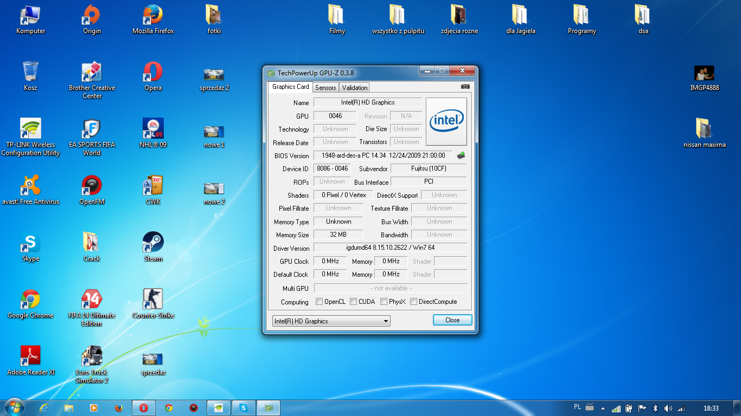Save BIOS using the chip icon
The image size is (741, 416).
461,155
